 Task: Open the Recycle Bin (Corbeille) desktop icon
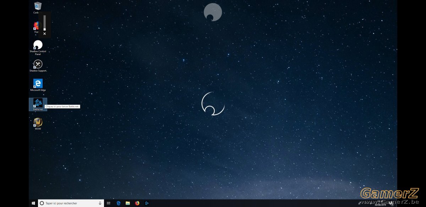coord(38,7)
